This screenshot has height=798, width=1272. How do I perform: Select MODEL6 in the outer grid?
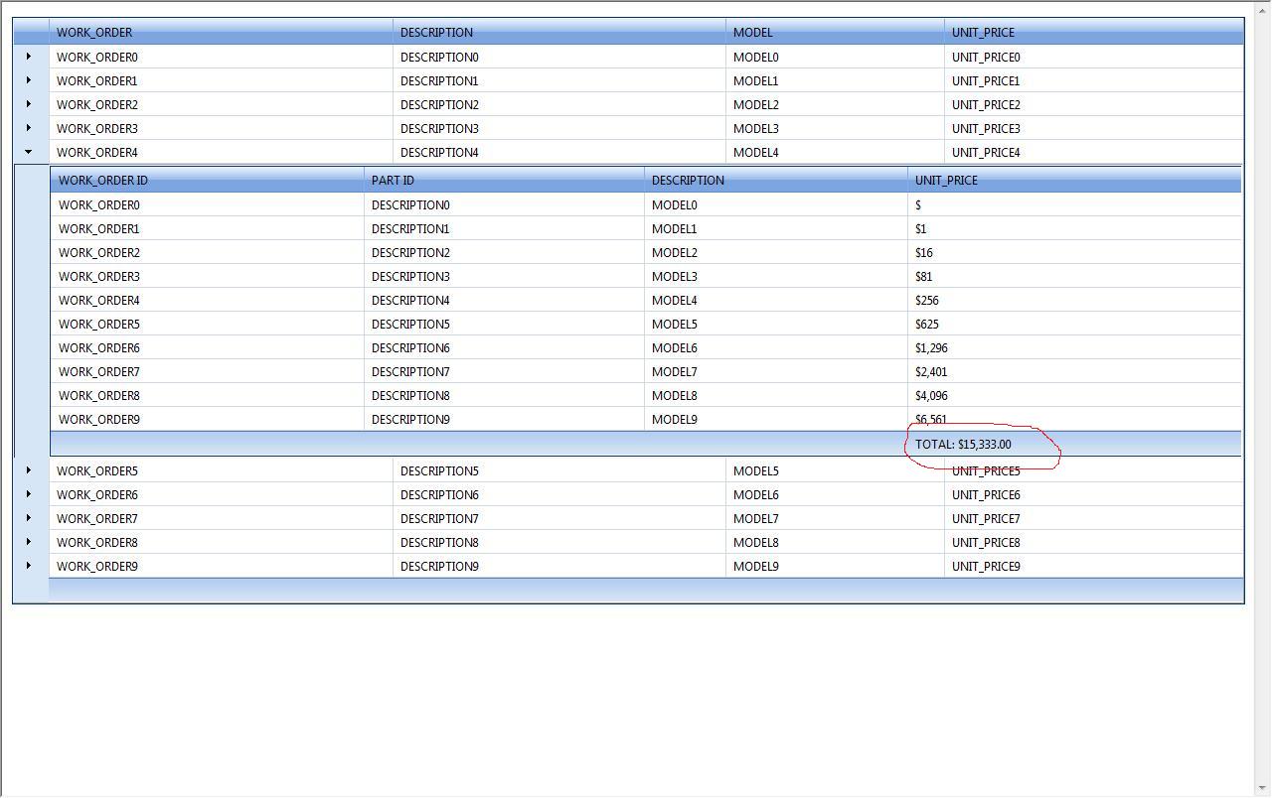click(835, 494)
